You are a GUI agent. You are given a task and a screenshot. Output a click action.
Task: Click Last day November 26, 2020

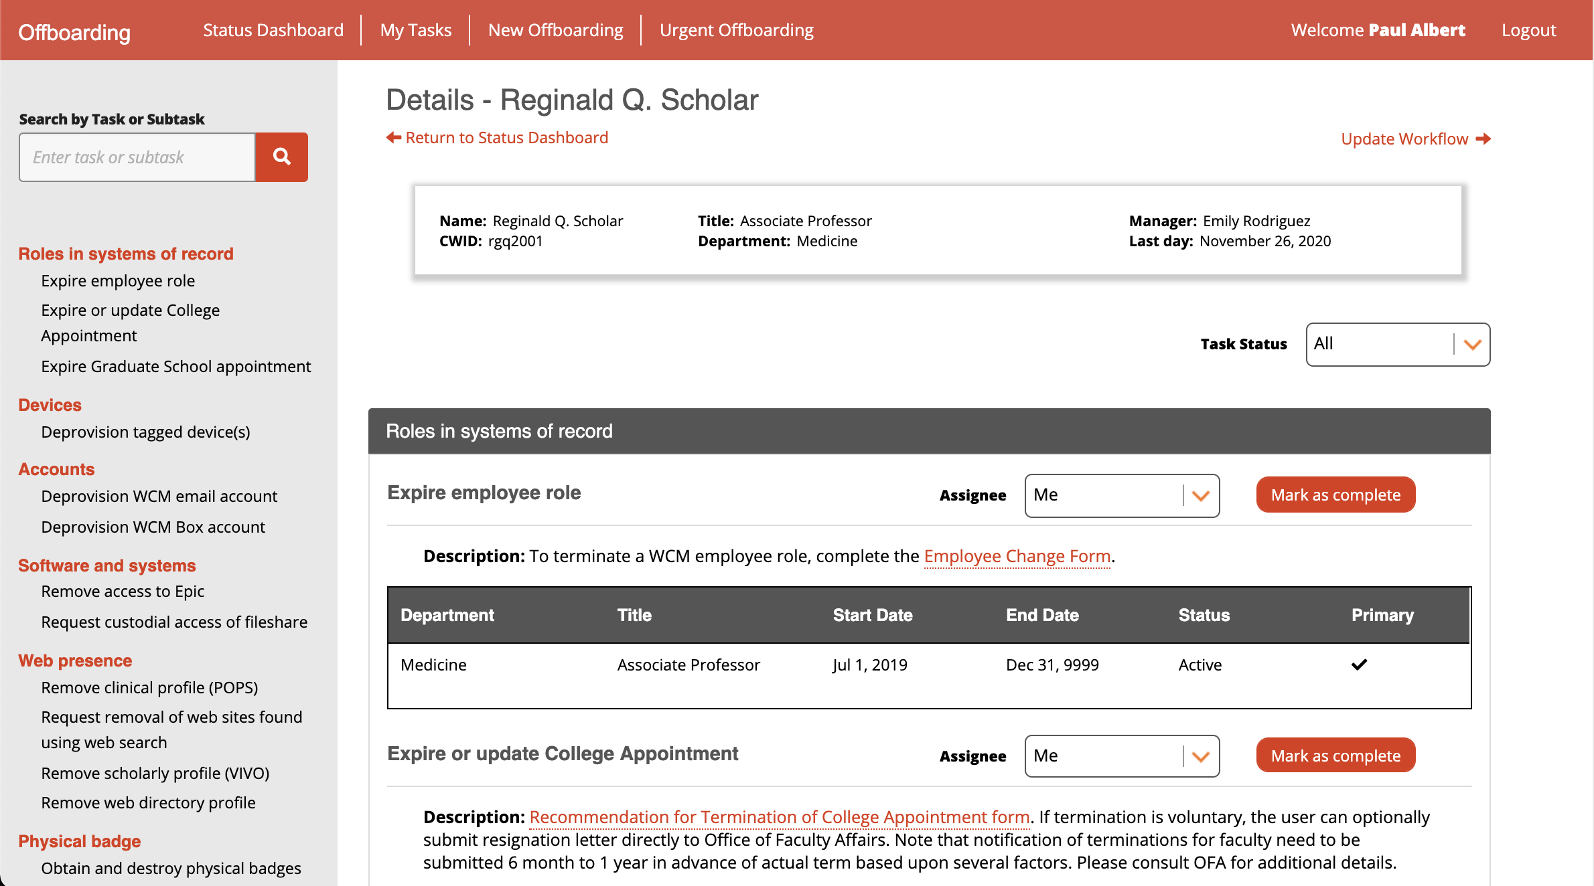pos(1230,241)
